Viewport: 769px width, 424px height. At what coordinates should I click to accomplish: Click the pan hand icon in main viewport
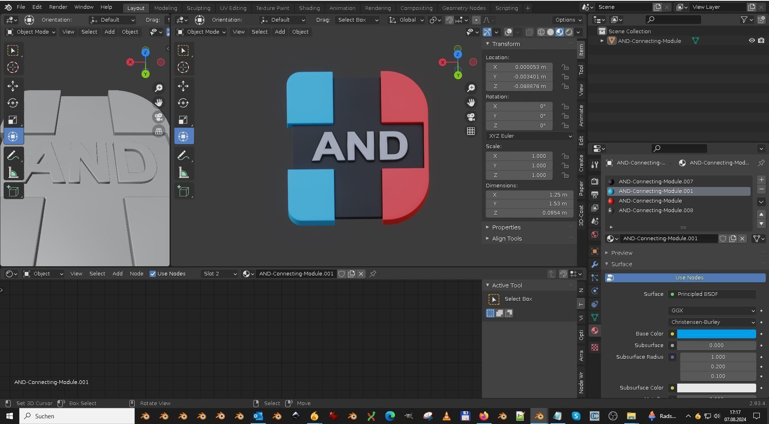click(x=471, y=102)
